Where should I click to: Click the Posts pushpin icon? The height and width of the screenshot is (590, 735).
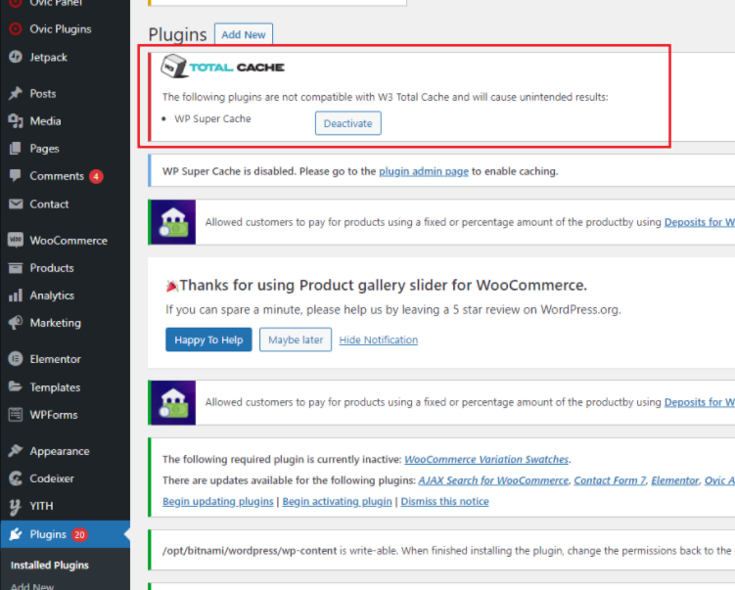point(16,93)
